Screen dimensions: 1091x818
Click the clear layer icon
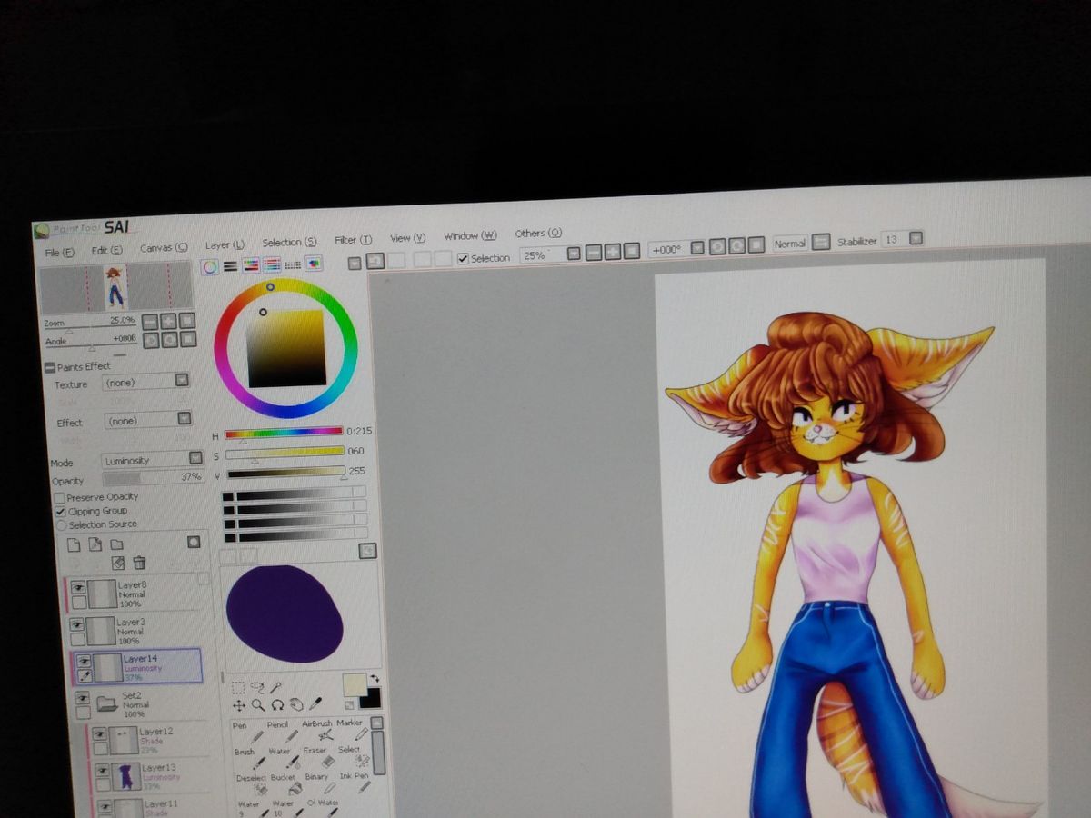[118, 564]
